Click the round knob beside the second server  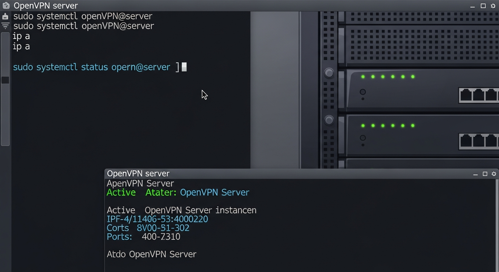329,120
